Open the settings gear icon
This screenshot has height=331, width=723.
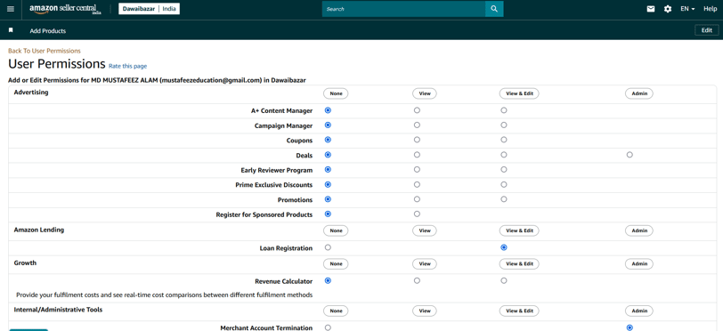(x=667, y=9)
